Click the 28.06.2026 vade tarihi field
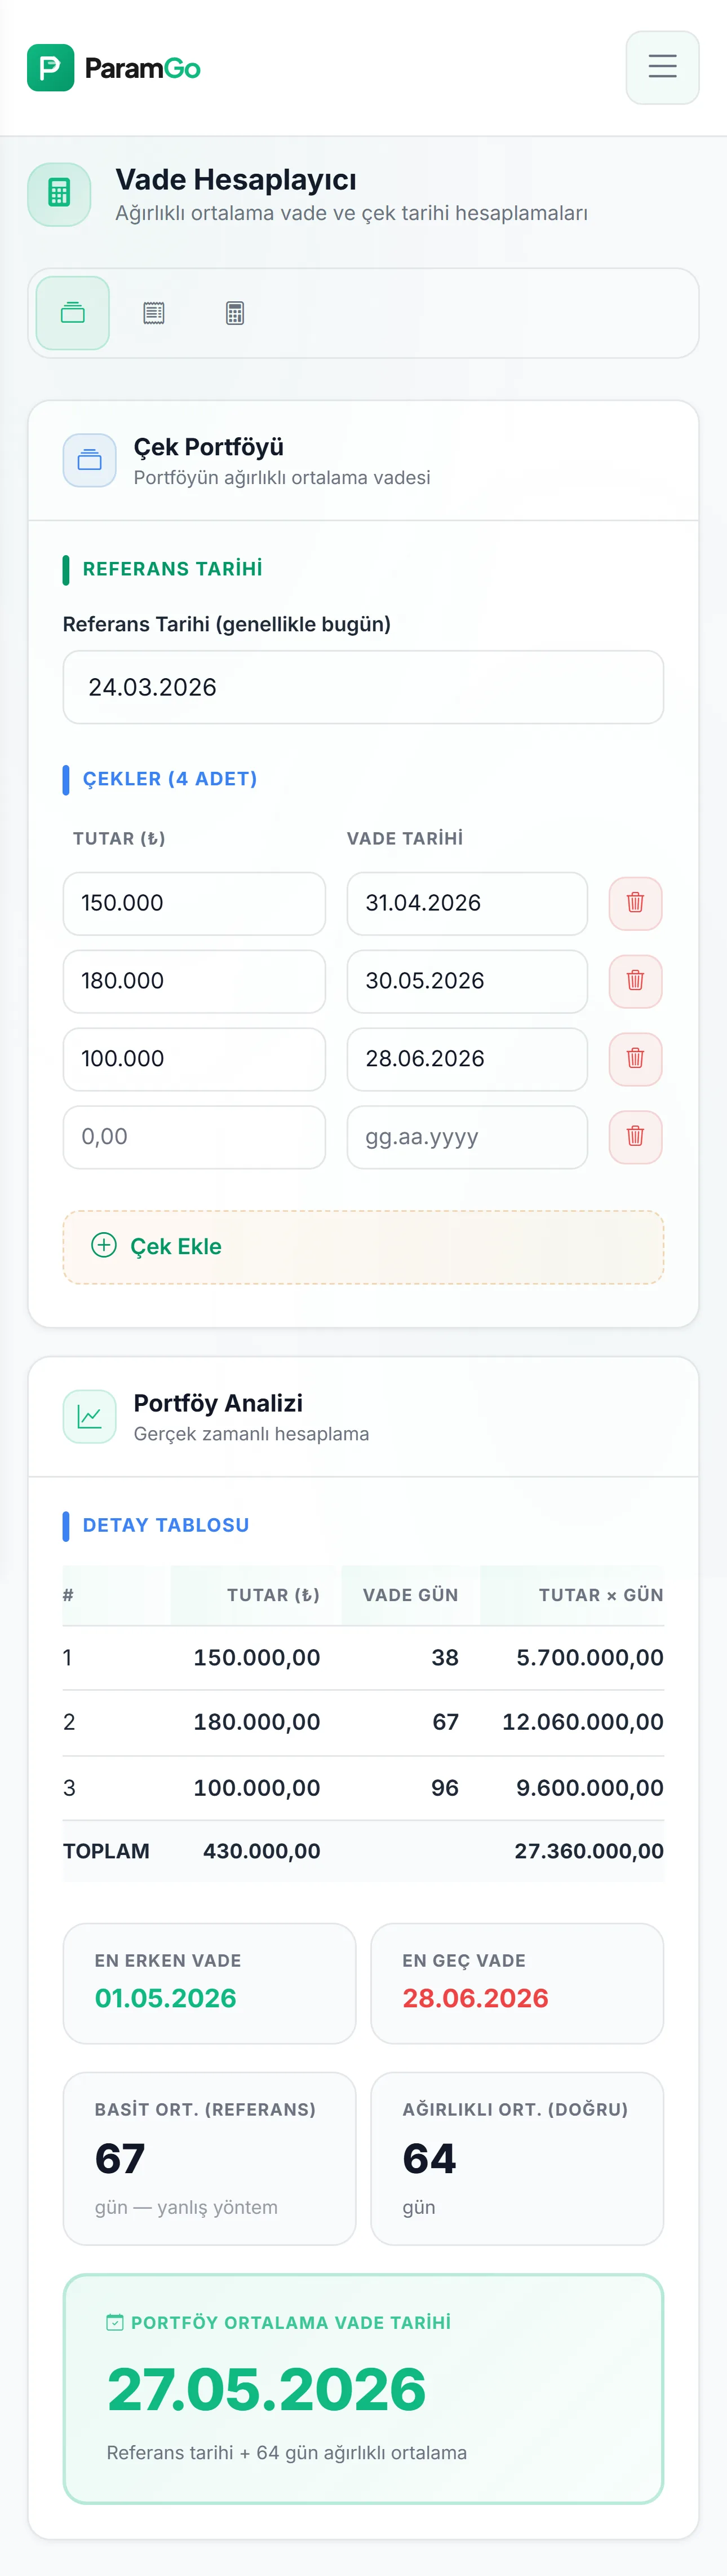Image resolution: width=727 pixels, height=2576 pixels. point(467,1059)
